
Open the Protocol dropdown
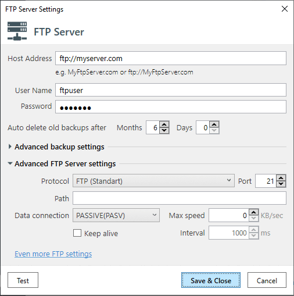153,181
